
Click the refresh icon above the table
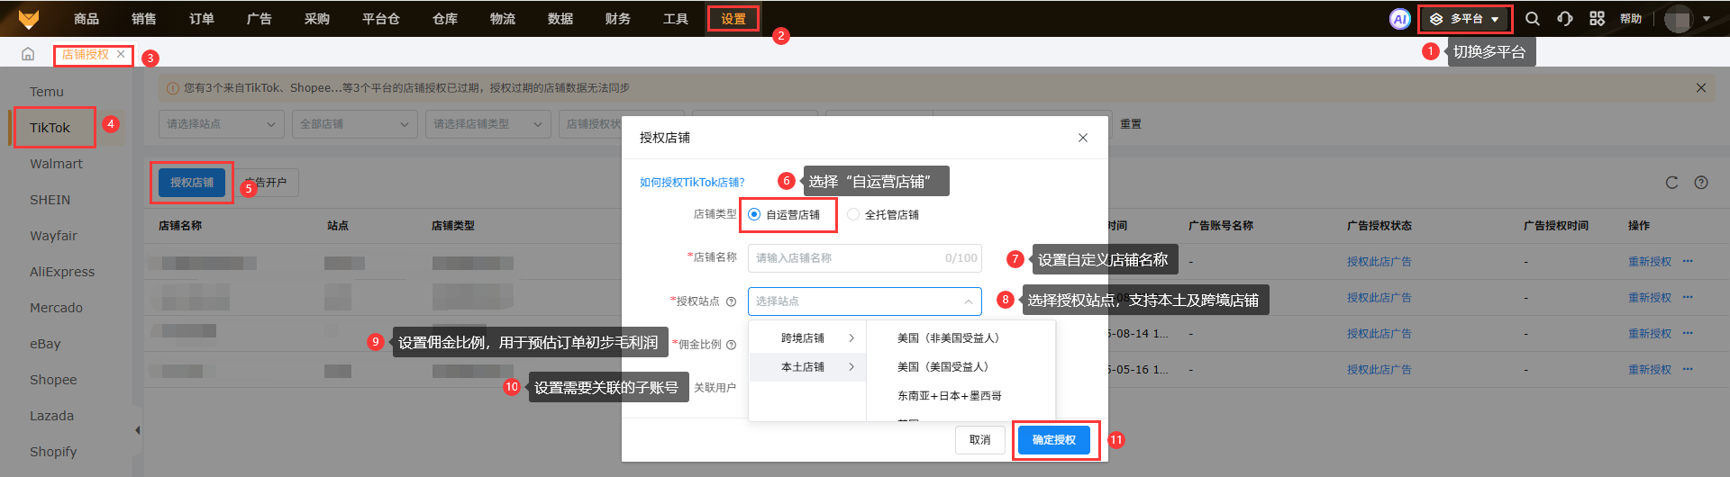pyautogui.click(x=1671, y=183)
